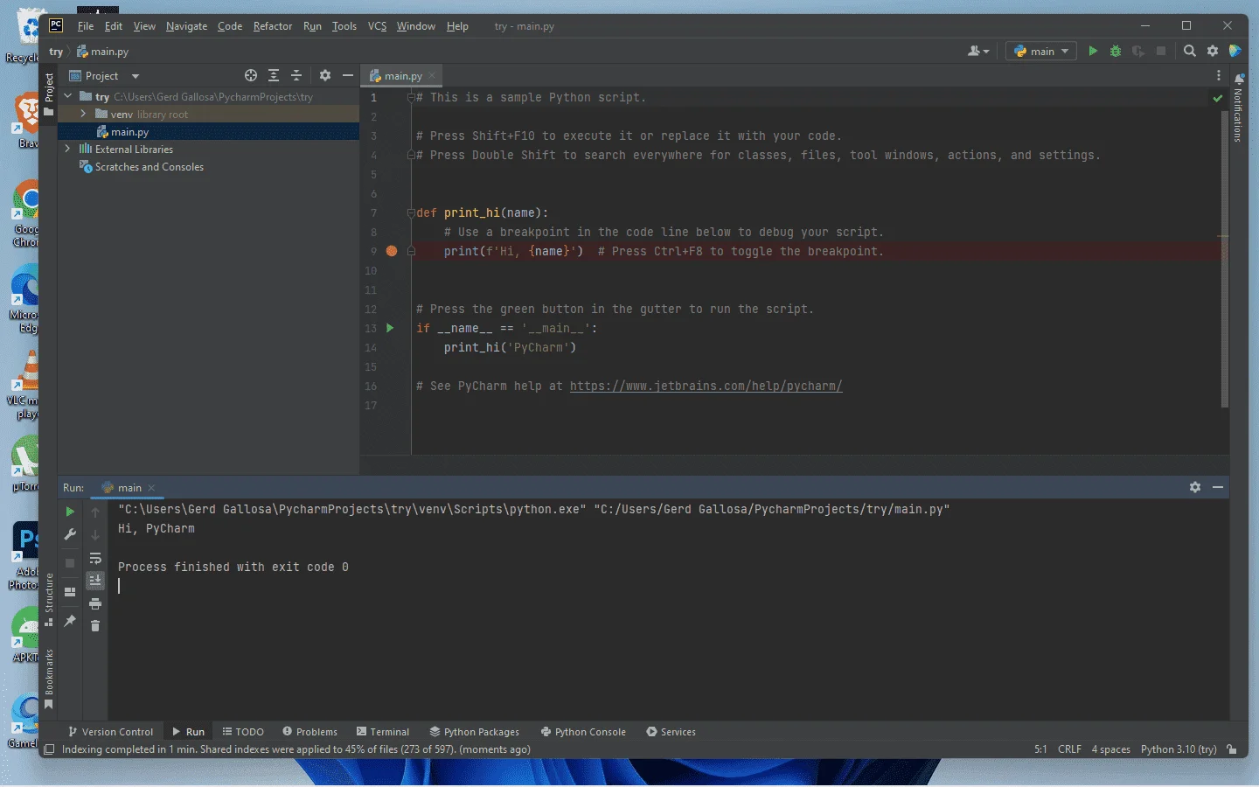Click the down-arrow stack trace icon in Run panel
The height and width of the screenshot is (787, 1259).
(95, 535)
